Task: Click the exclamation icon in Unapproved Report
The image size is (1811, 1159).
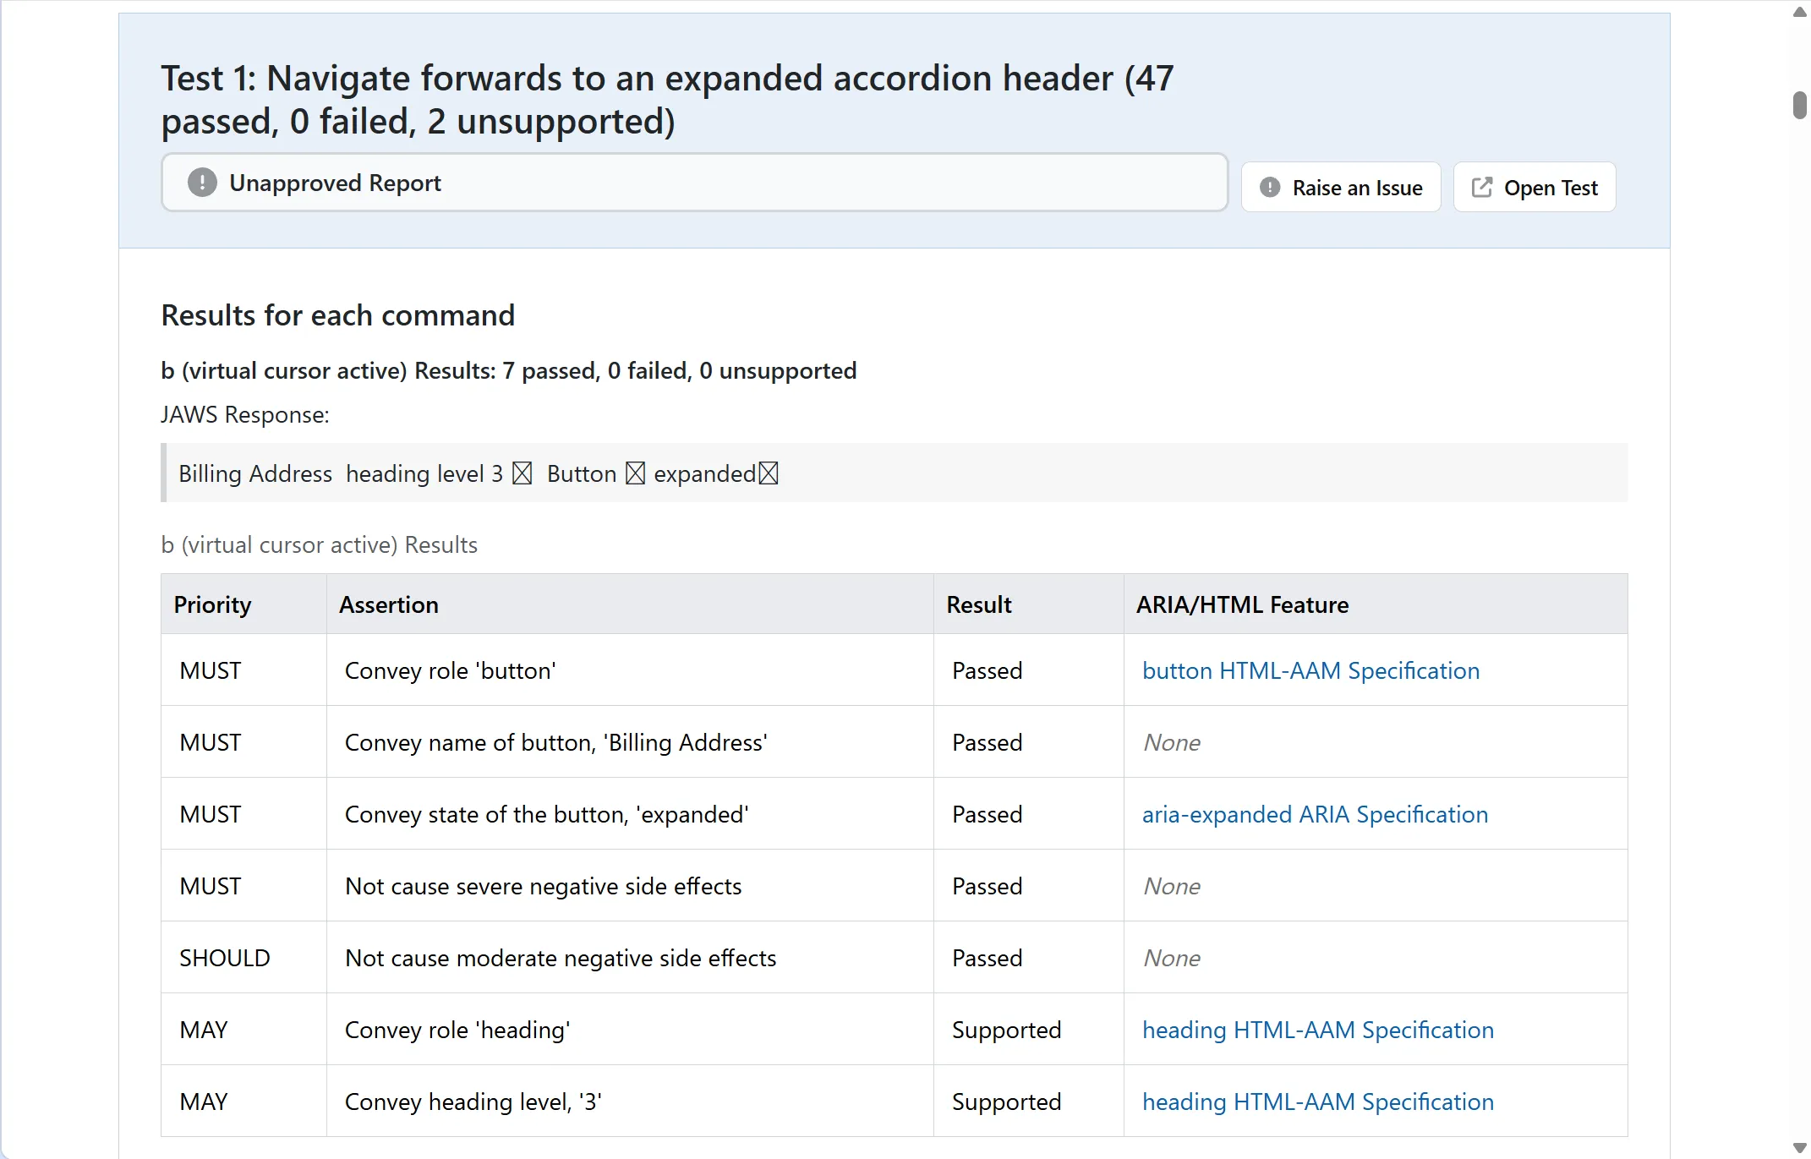Action: pos(202,182)
